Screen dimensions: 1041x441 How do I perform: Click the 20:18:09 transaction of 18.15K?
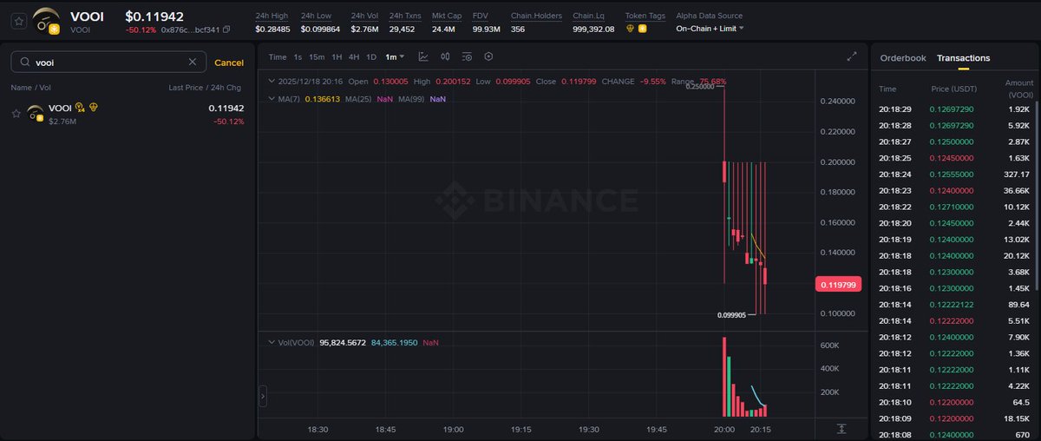[954, 418]
